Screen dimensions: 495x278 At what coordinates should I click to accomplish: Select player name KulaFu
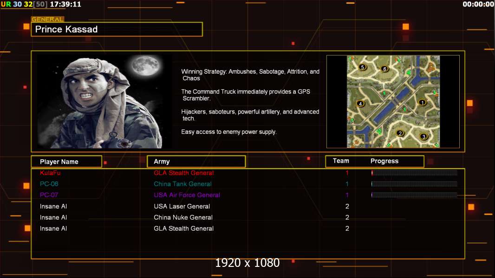pos(50,173)
